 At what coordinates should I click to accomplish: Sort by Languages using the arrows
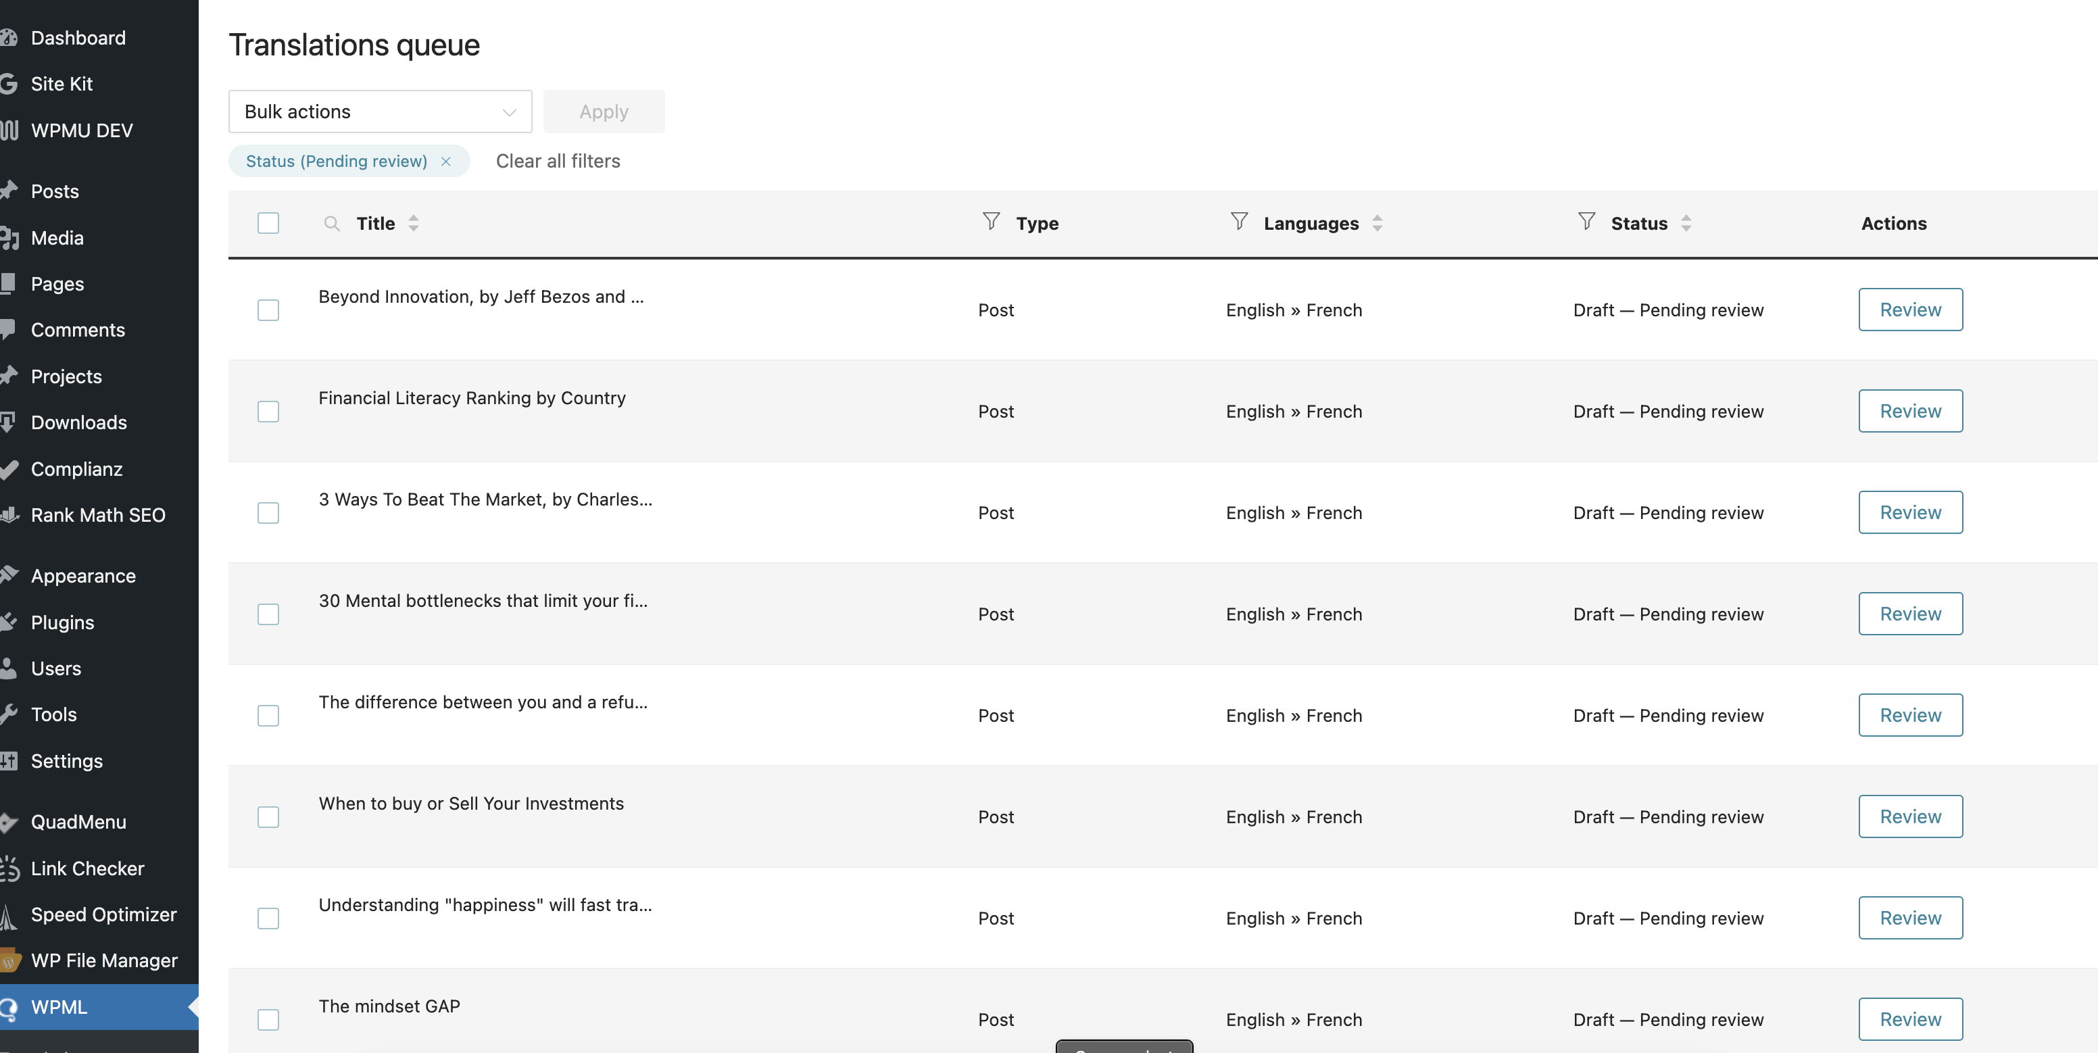(x=1377, y=223)
